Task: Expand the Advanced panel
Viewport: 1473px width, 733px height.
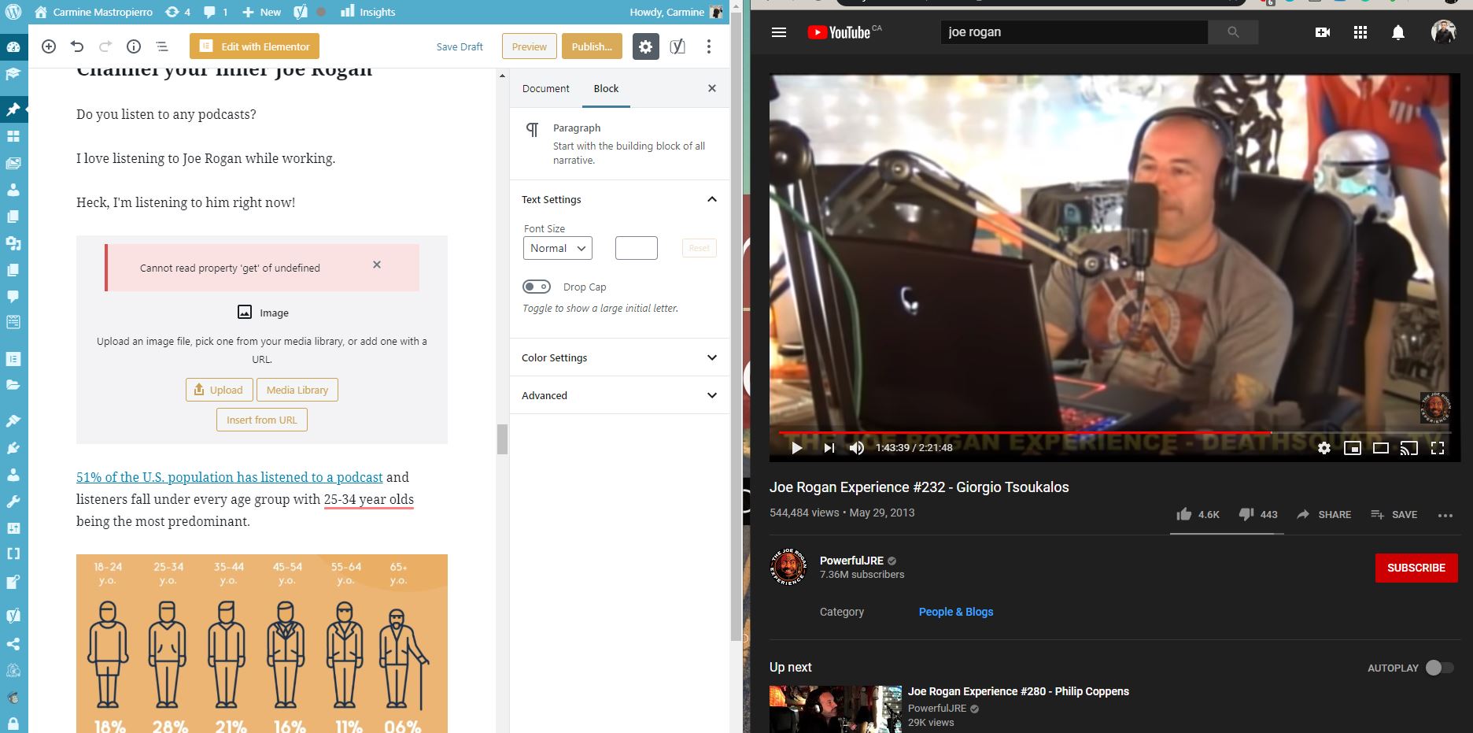Action: [x=620, y=395]
